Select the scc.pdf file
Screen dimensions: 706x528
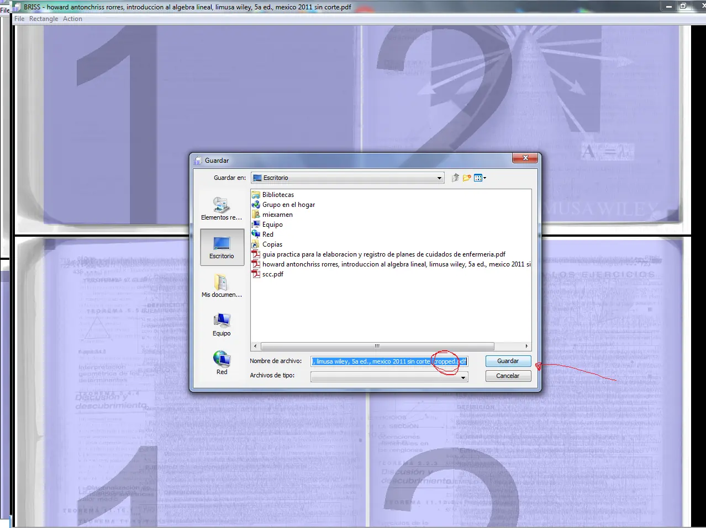pos(272,274)
